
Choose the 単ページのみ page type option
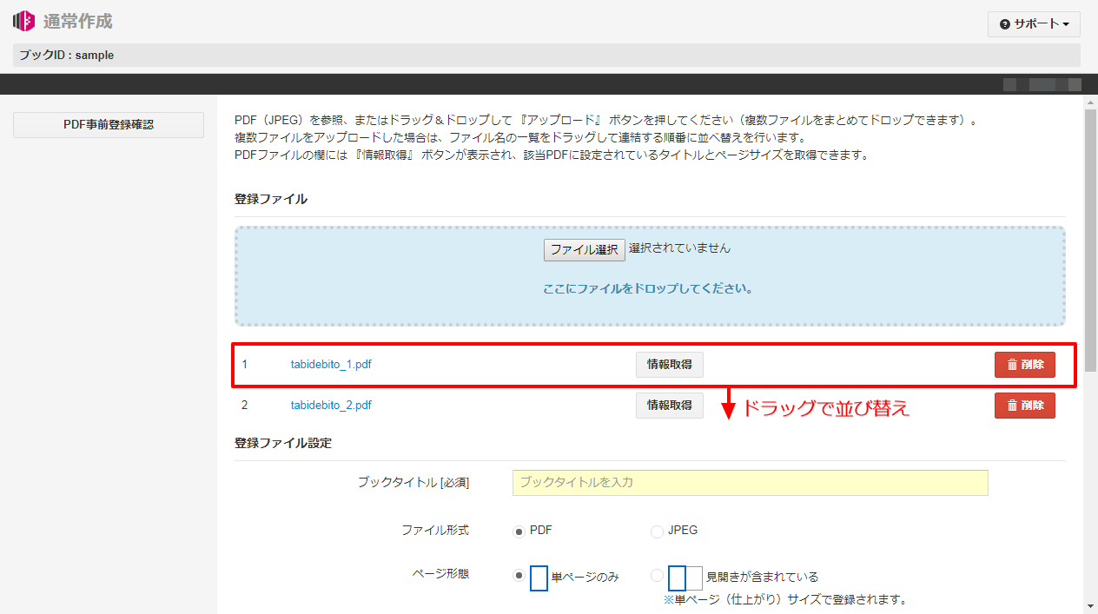pyautogui.click(x=519, y=575)
